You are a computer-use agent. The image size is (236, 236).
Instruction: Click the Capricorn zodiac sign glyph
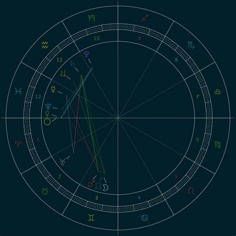click(92, 18)
